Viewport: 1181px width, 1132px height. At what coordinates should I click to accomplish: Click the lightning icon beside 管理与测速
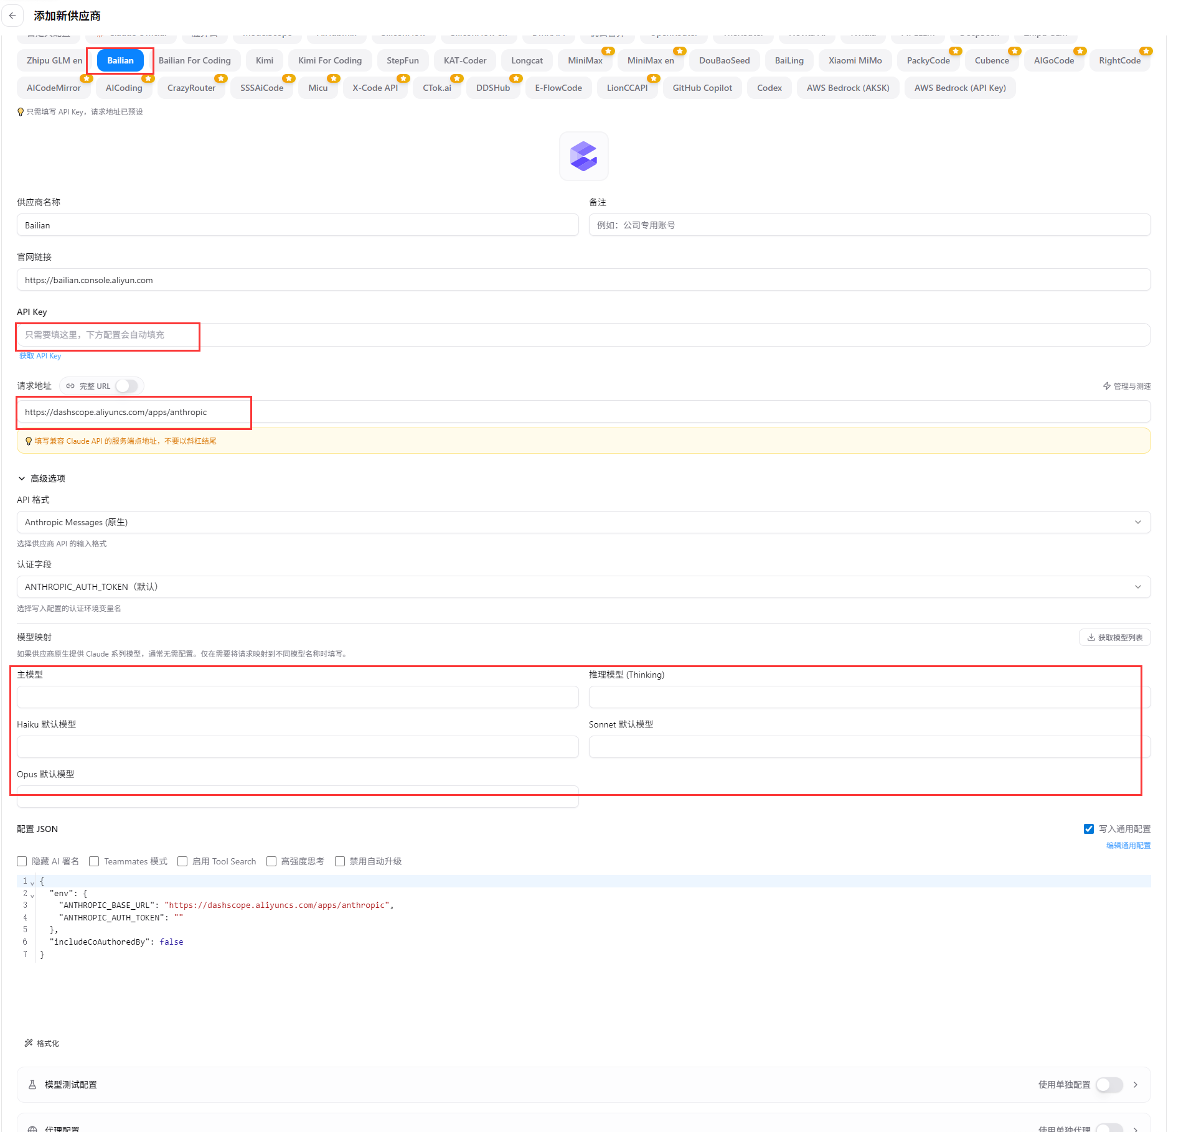tap(1107, 386)
